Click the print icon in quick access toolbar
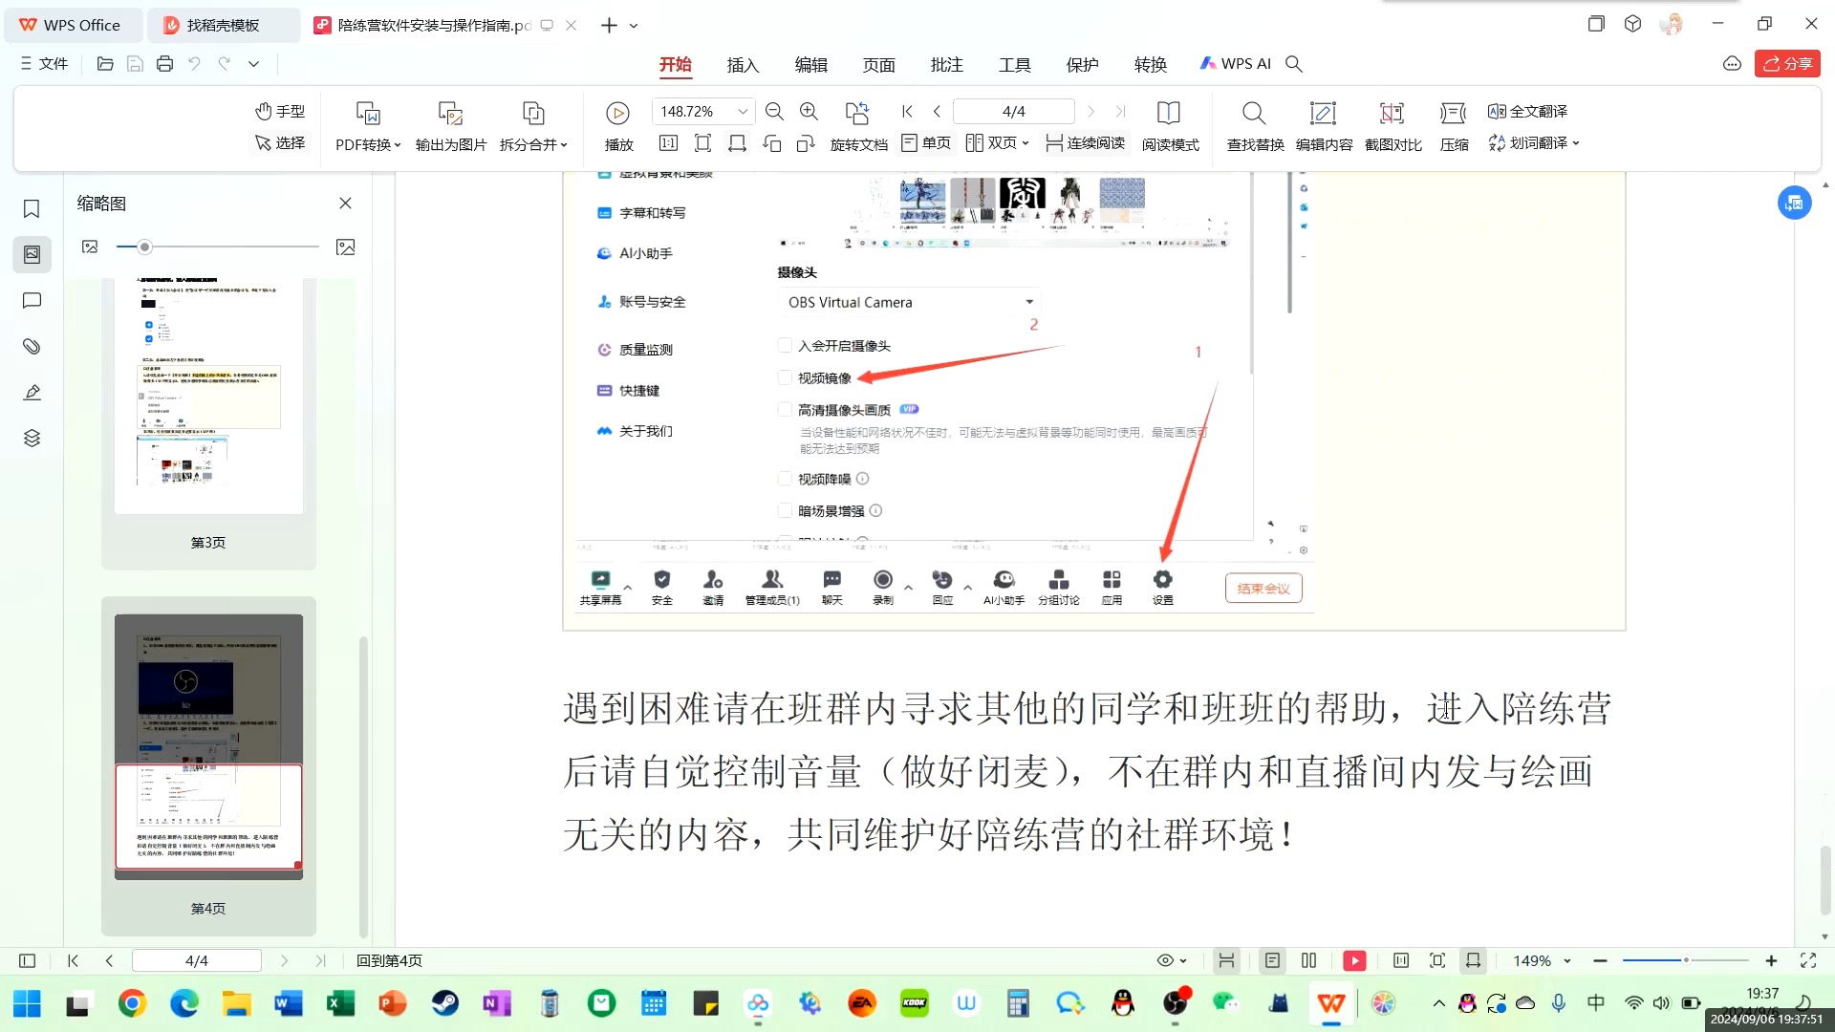1835x1032 pixels. pyautogui.click(x=164, y=64)
